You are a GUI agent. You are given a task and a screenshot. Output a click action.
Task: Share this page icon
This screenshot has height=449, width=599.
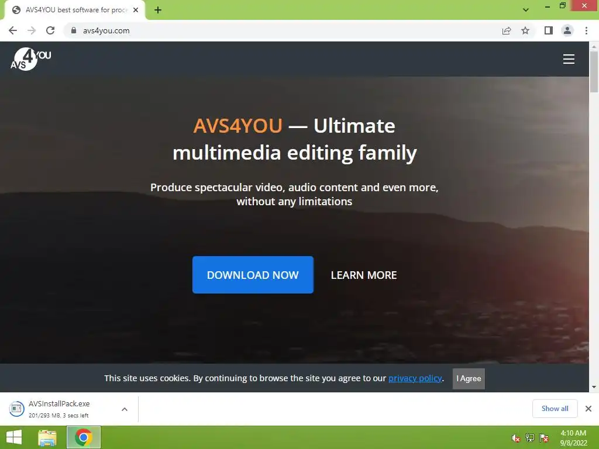click(x=507, y=30)
